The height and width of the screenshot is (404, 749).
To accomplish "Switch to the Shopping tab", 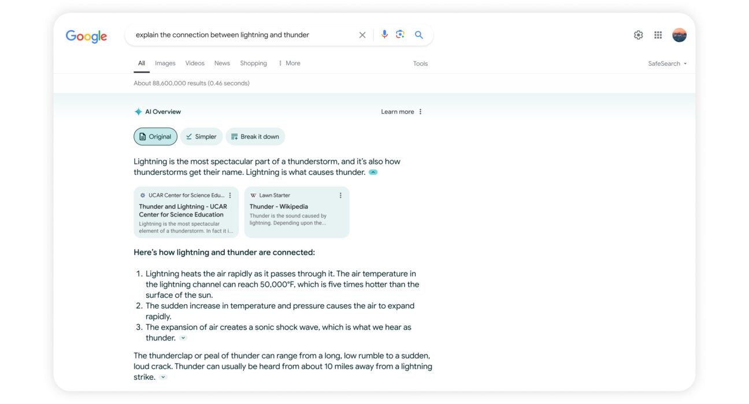I will click(x=254, y=63).
